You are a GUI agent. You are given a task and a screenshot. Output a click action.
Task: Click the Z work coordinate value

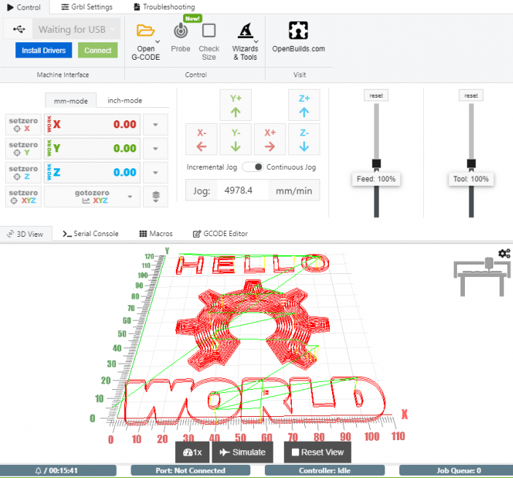coord(125,173)
